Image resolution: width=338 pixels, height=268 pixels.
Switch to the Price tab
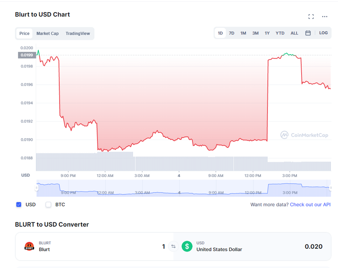click(25, 34)
